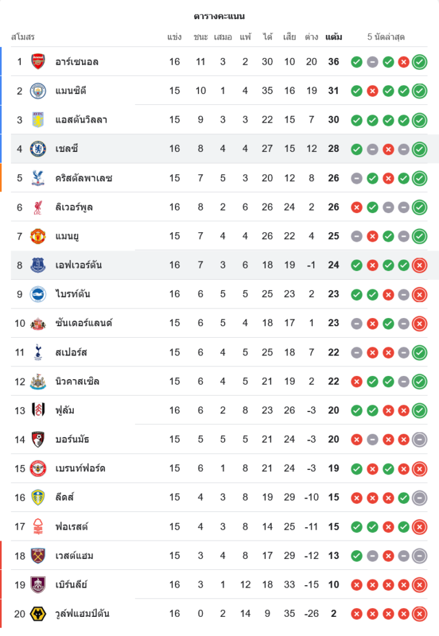Click Arsenal's latest match green result icon
This screenshot has height=636, width=439.
pyautogui.click(x=419, y=62)
